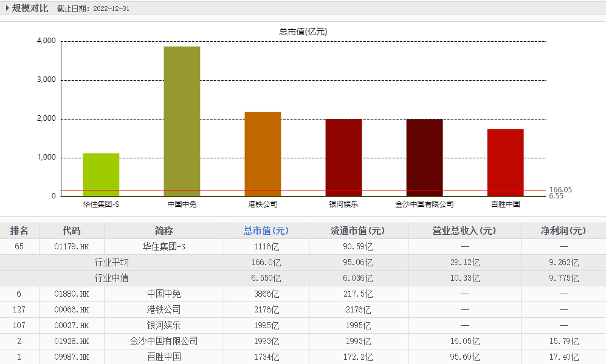
Task: Click 15.79亿 net profit cell
Action: coord(564,341)
